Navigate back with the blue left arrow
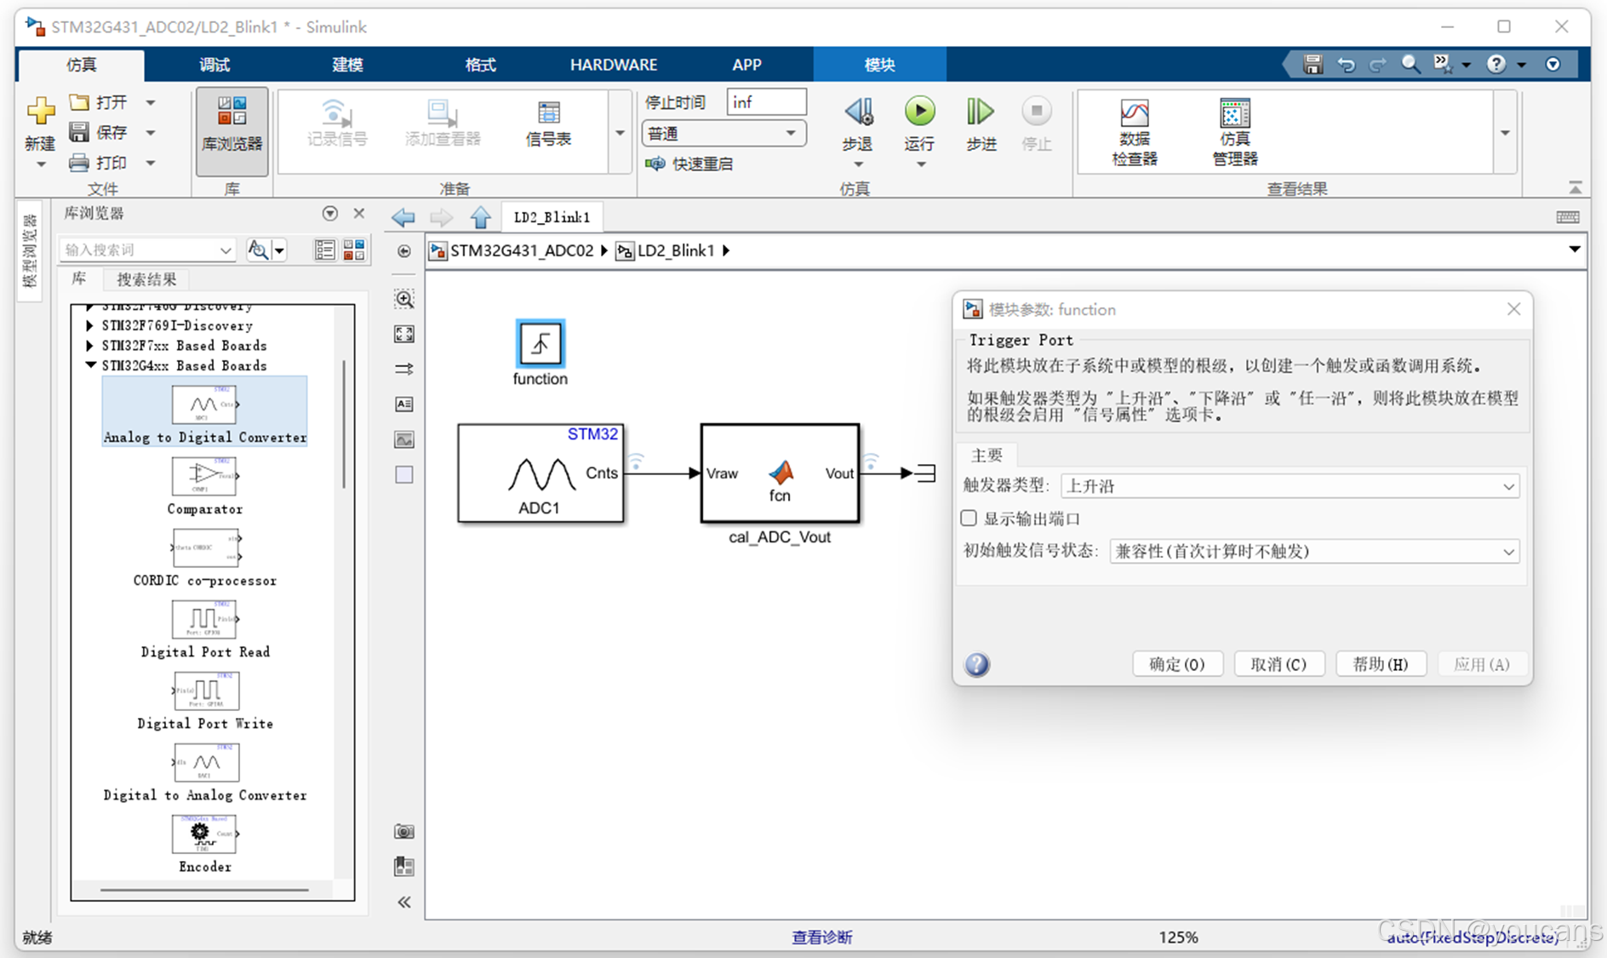This screenshot has width=1607, height=958. pos(403,217)
